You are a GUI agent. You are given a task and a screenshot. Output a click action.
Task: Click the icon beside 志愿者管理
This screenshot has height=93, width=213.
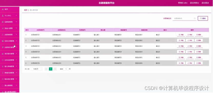[3, 35]
